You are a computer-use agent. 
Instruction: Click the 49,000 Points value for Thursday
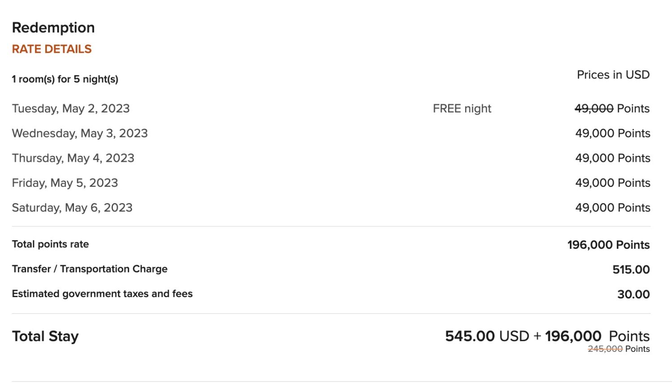click(x=612, y=158)
